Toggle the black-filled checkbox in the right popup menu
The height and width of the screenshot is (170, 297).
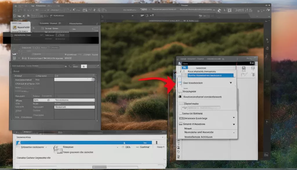tap(180, 96)
